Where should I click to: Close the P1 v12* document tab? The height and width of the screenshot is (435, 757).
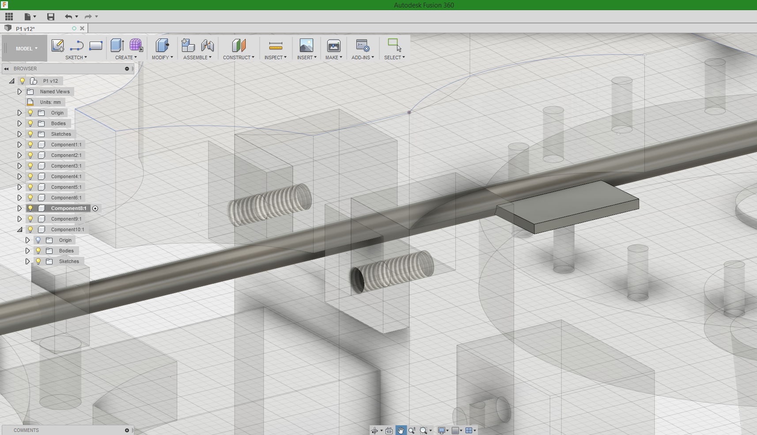[82, 28]
